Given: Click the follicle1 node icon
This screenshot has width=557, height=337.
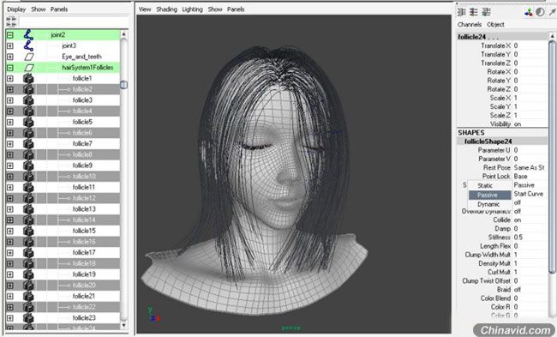Looking at the screenshot, I should 28,79.
